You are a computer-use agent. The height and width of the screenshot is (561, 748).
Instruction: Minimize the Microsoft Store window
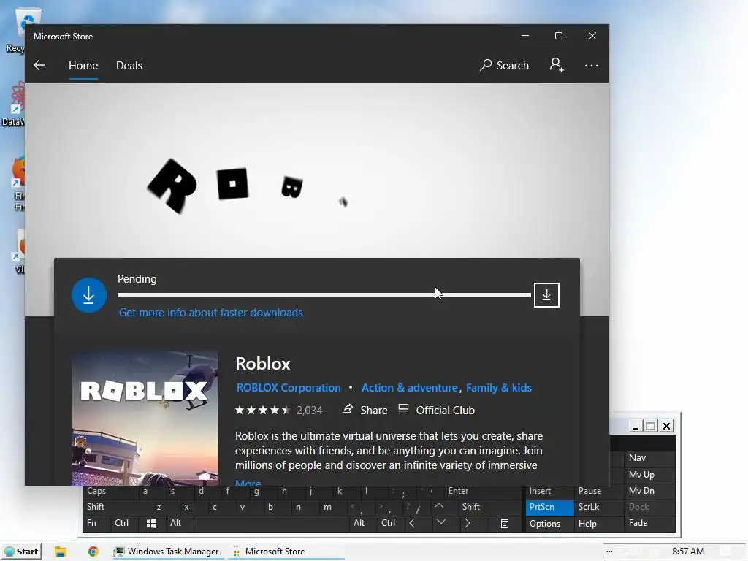[525, 36]
